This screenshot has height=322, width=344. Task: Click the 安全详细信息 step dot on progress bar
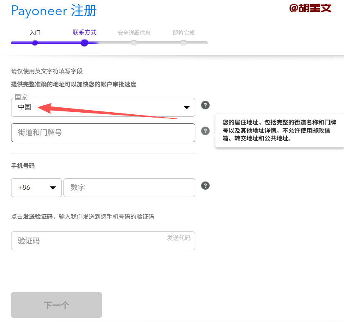[x=134, y=43]
